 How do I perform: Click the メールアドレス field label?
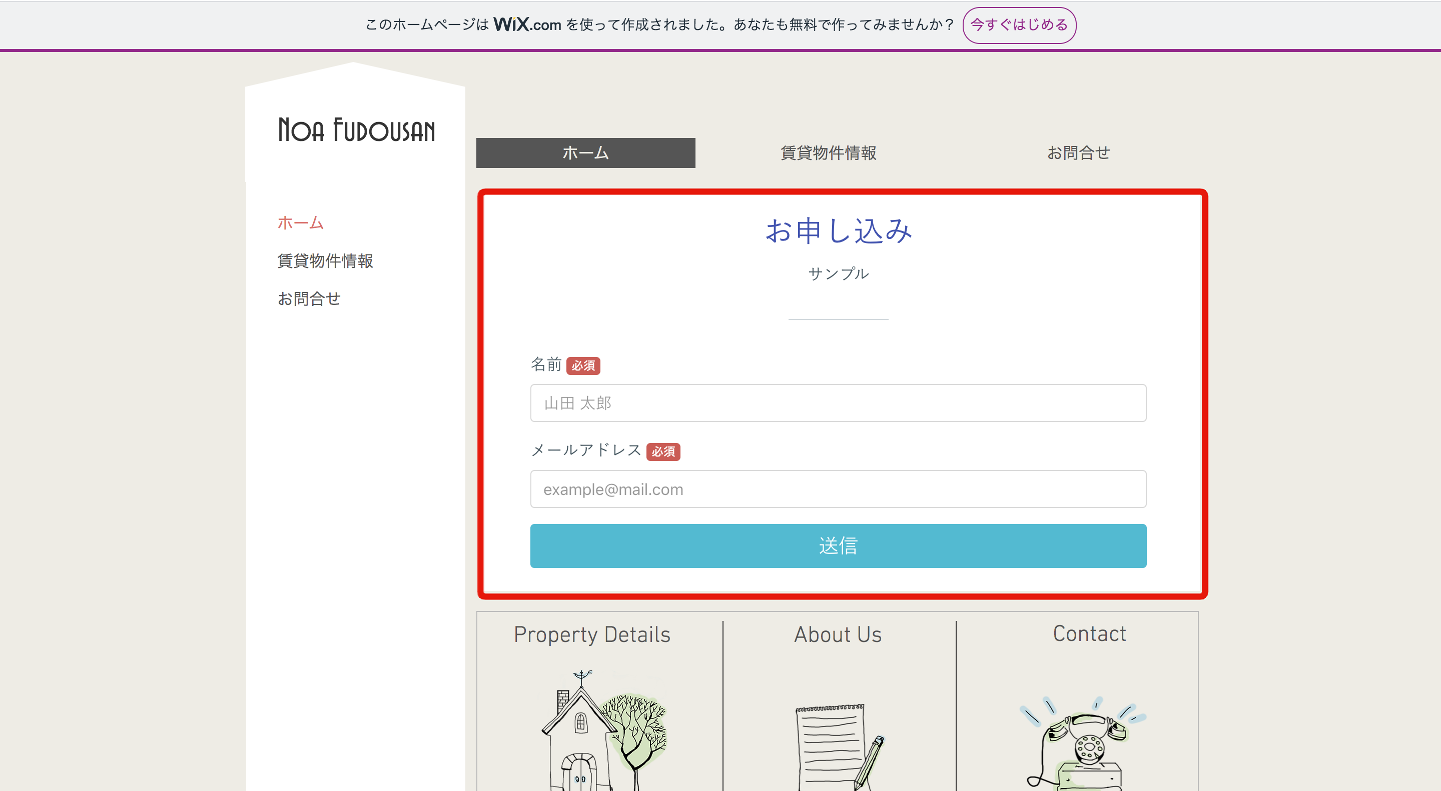[x=586, y=450]
